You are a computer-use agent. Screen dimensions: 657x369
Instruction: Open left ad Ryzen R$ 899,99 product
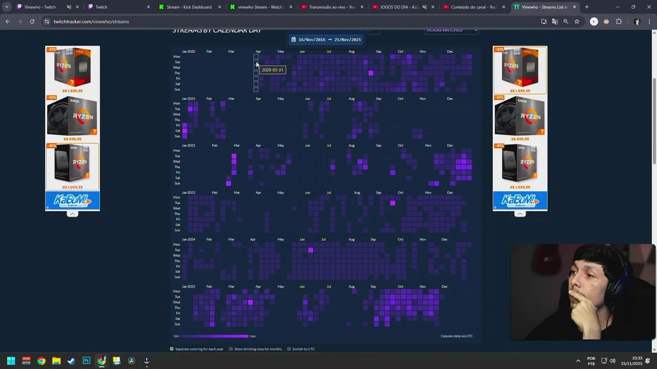pyautogui.click(x=72, y=118)
